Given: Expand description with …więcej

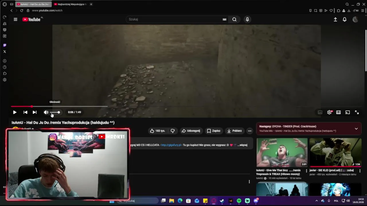Looking at the screenshot, I should pyautogui.click(x=242, y=145).
